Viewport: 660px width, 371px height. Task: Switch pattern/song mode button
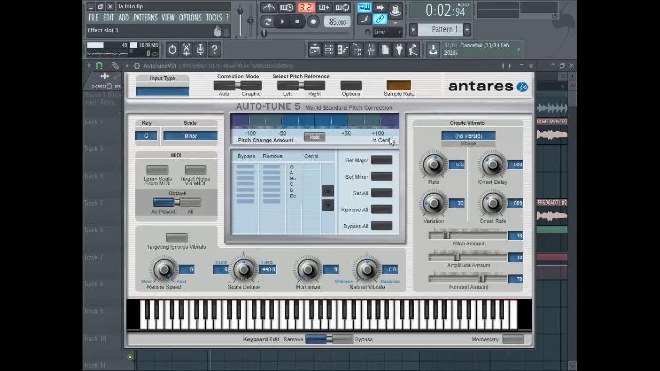[267, 22]
